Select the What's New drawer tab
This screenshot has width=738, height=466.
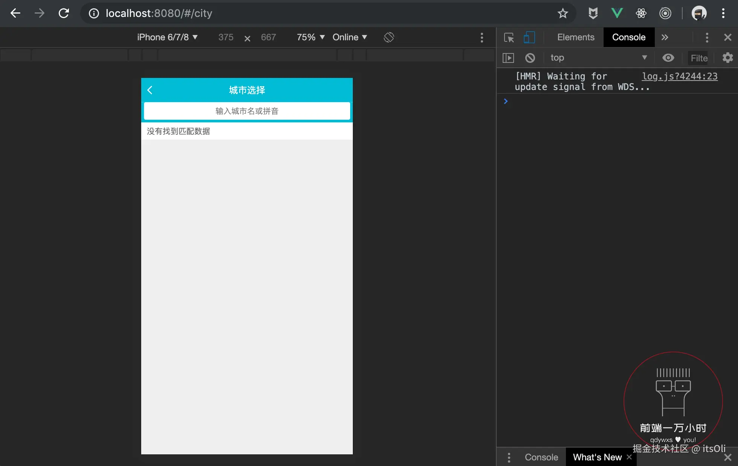597,457
